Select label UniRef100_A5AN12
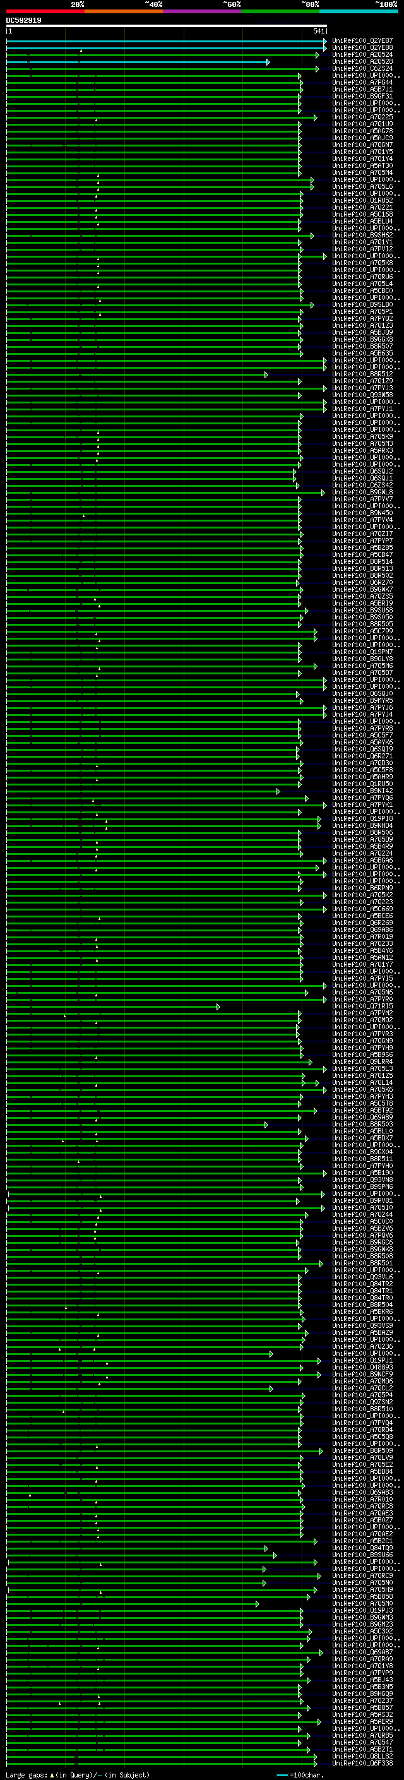 tap(362, 958)
